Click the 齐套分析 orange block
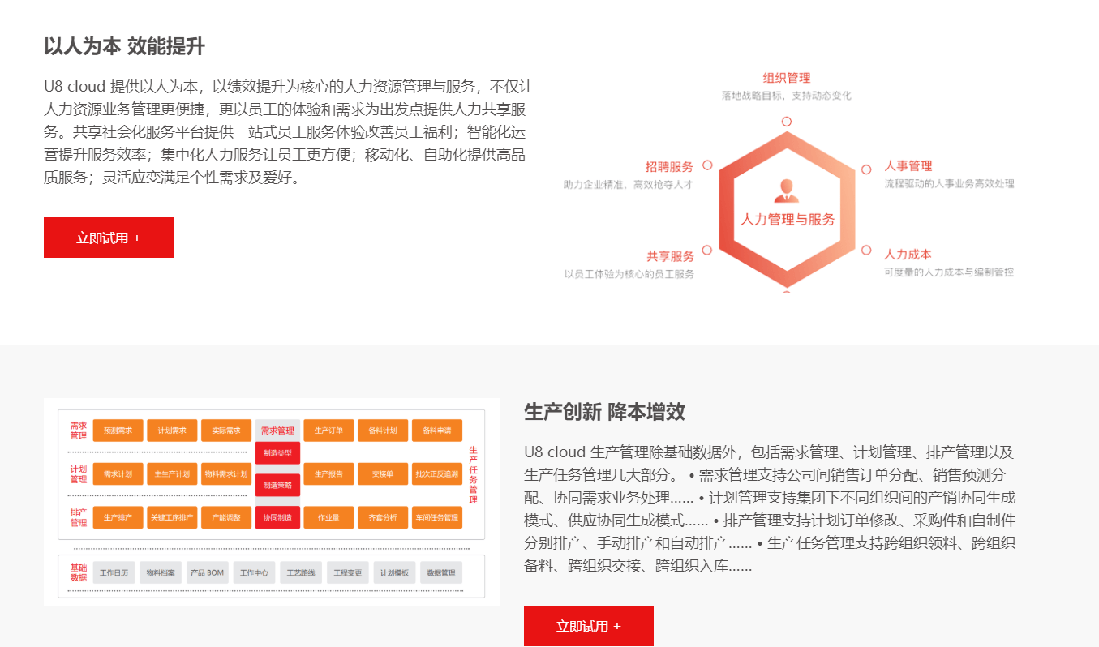Image resolution: width=1099 pixels, height=647 pixels. tap(383, 517)
